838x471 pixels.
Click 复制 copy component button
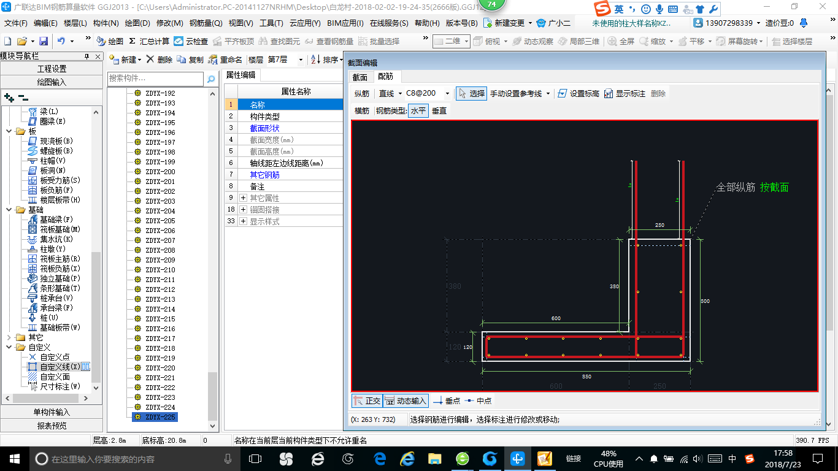(x=190, y=59)
